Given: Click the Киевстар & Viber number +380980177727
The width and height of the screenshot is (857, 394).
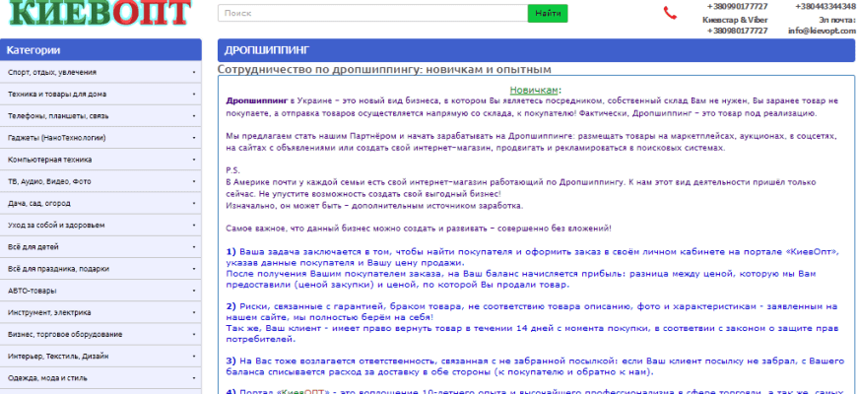Looking at the screenshot, I should 737,32.
